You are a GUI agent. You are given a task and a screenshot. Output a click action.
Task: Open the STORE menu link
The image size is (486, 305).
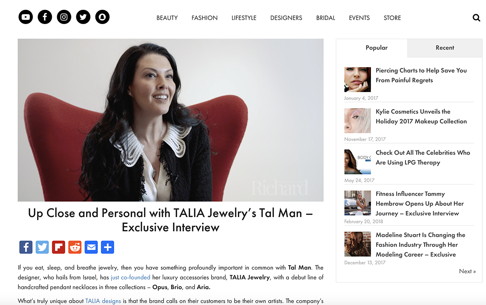(392, 18)
